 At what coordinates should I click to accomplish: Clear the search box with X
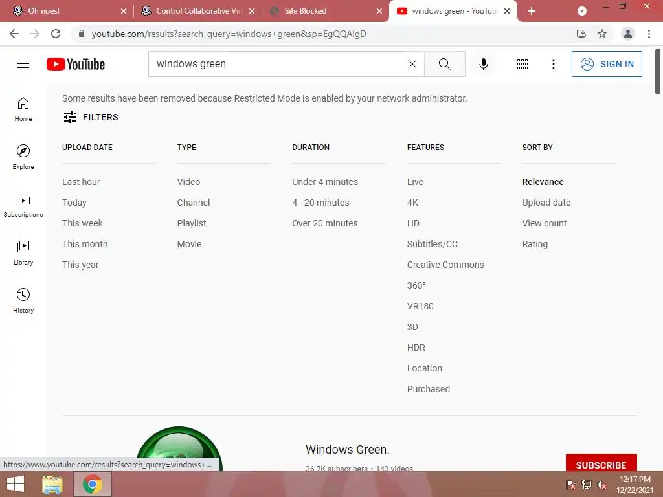click(x=412, y=64)
